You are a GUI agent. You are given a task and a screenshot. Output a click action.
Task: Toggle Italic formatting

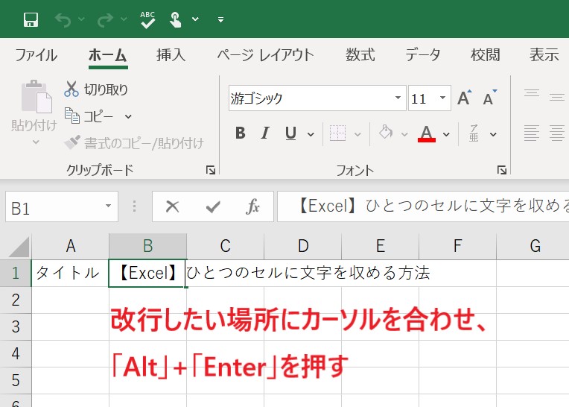[265, 133]
